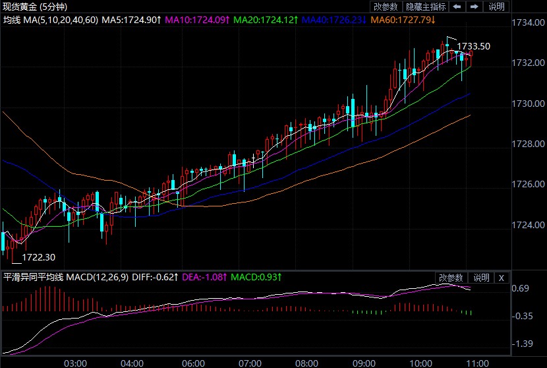
Task: Hide the main indicator via 隐藏主指标
Action: [x=425, y=7]
